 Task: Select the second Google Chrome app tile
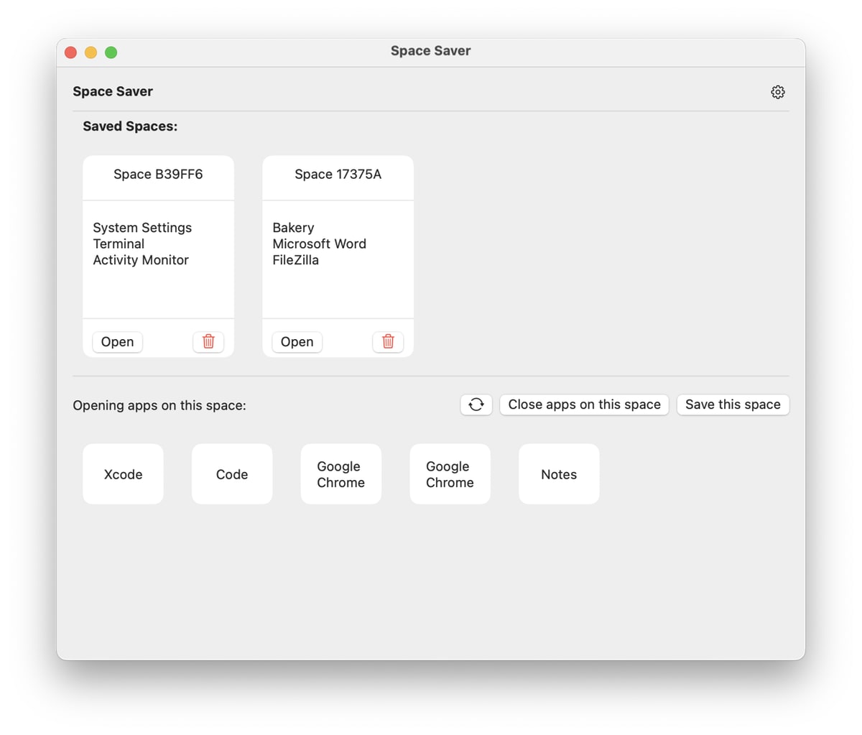click(450, 474)
